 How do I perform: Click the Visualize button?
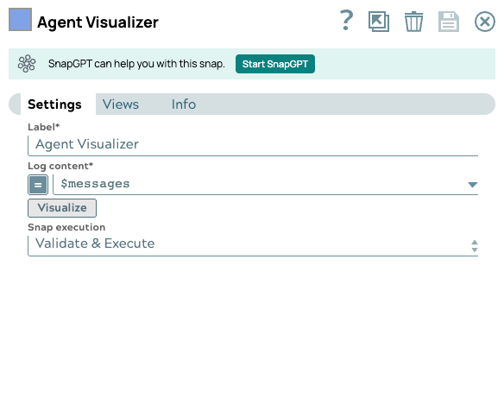coord(62,208)
